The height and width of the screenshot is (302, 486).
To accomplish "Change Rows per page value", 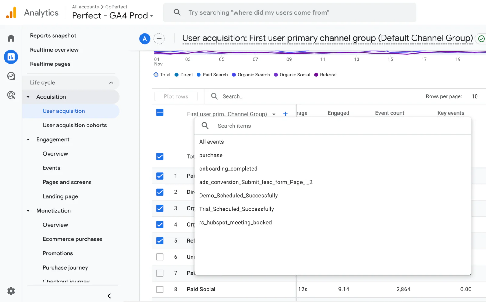I will coord(474,96).
